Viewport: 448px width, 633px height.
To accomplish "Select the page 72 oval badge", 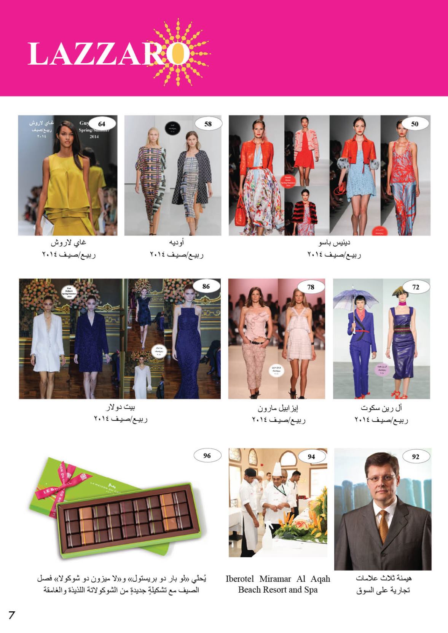I will tap(416, 287).
